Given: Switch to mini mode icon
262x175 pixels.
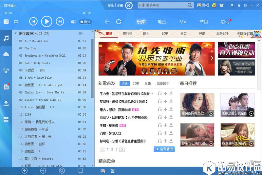Looking at the screenshot, I should pyautogui.click(x=246, y=5).
